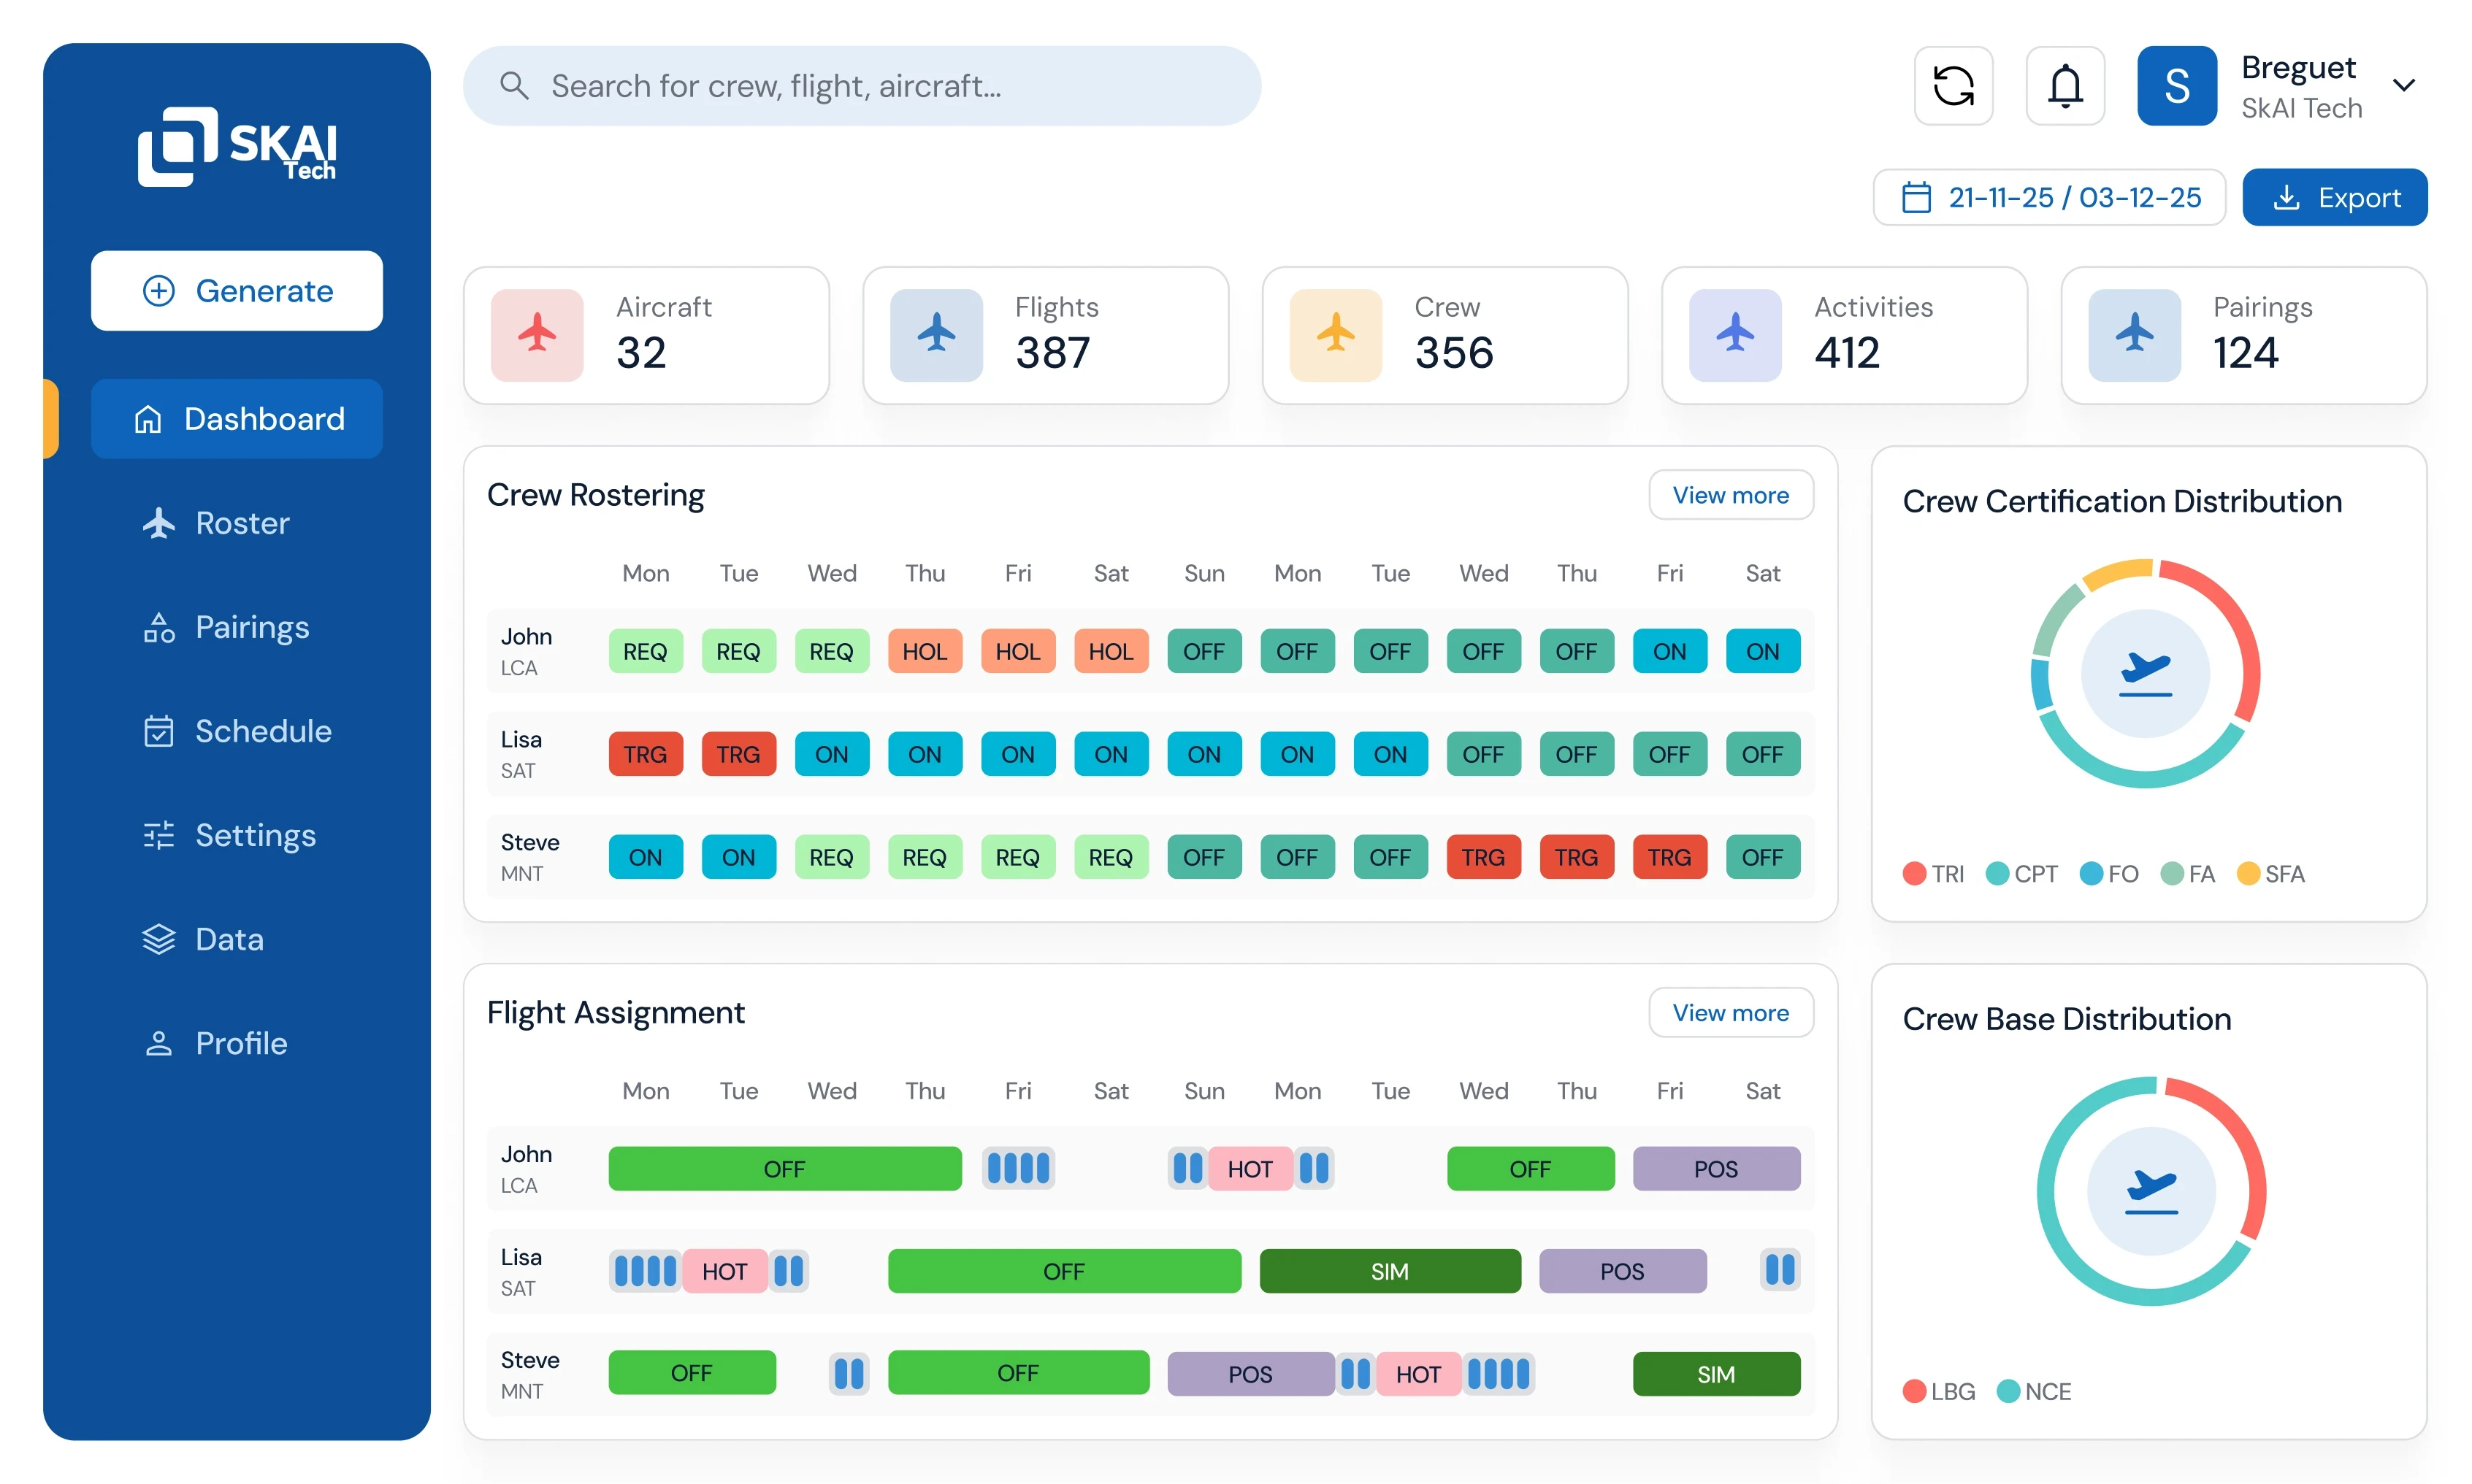Click the crew search input field

point(860,85)
